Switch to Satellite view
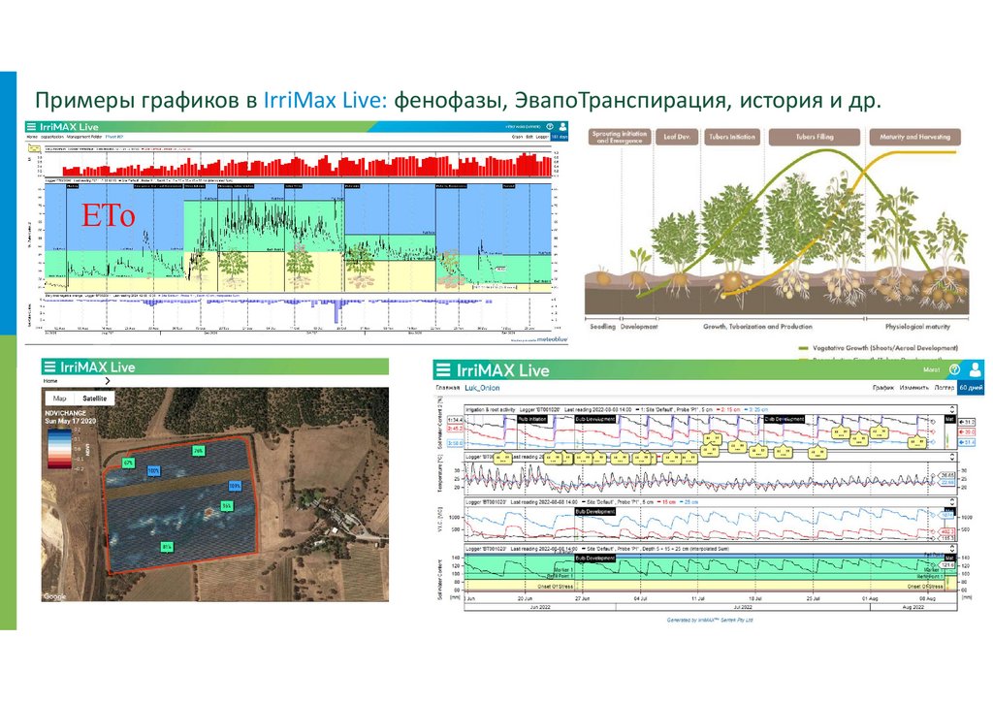The height and width of the screenshot is (702, 993). [x=95, y=399]
